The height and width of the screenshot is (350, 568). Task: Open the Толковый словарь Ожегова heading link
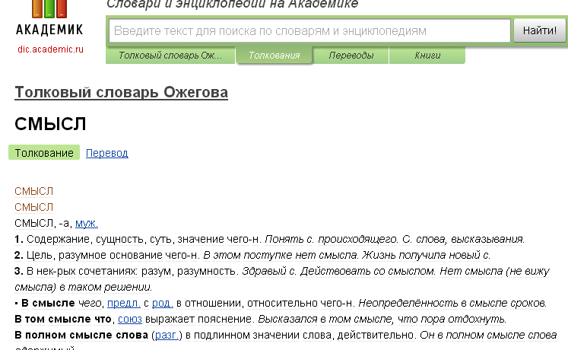tap(122, 92)
